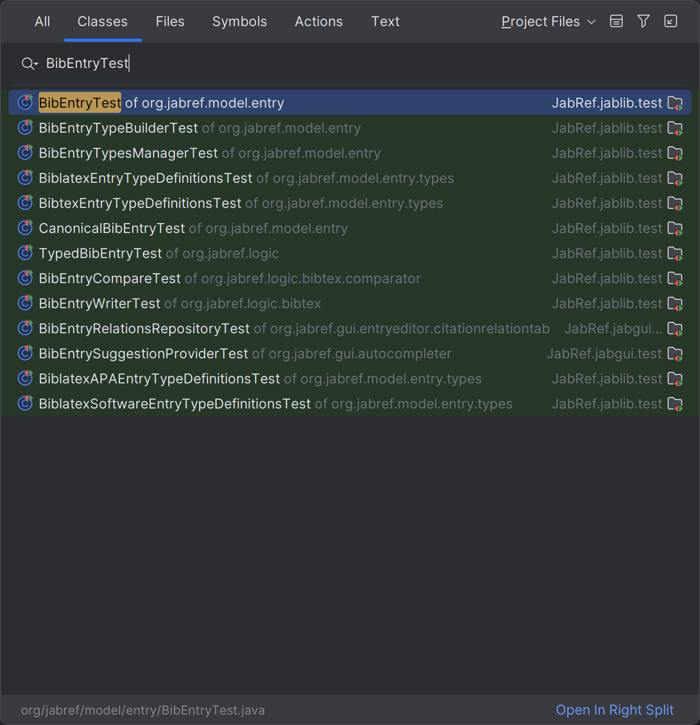Click class icon next to BiblatexEntryTypeDefinitionsTest
This screenshot has width=700, height=725.
pos(25,178)
